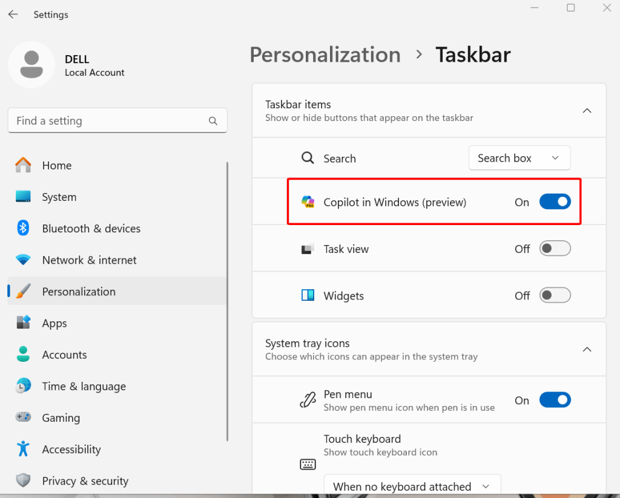Turn off Copilot in Windows toggle
The height and width of the screenshot is (498, 620).
tap(555, 201)
